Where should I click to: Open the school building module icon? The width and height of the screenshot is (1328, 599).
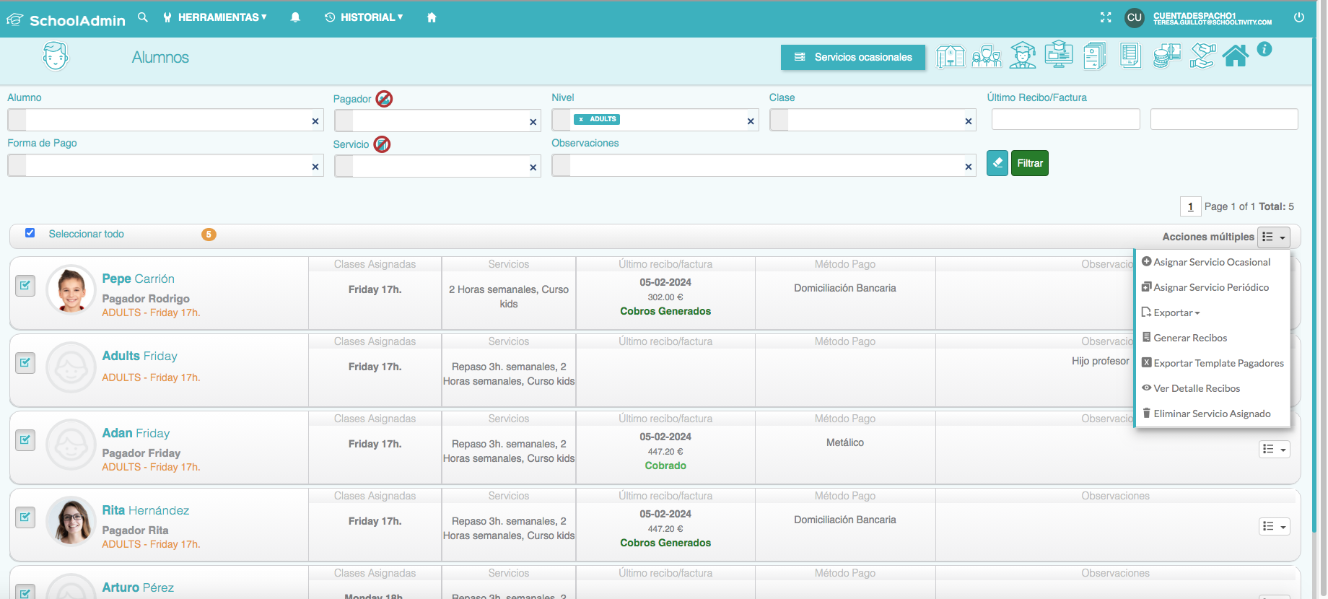pyautogui.click(x=951, y=56)
